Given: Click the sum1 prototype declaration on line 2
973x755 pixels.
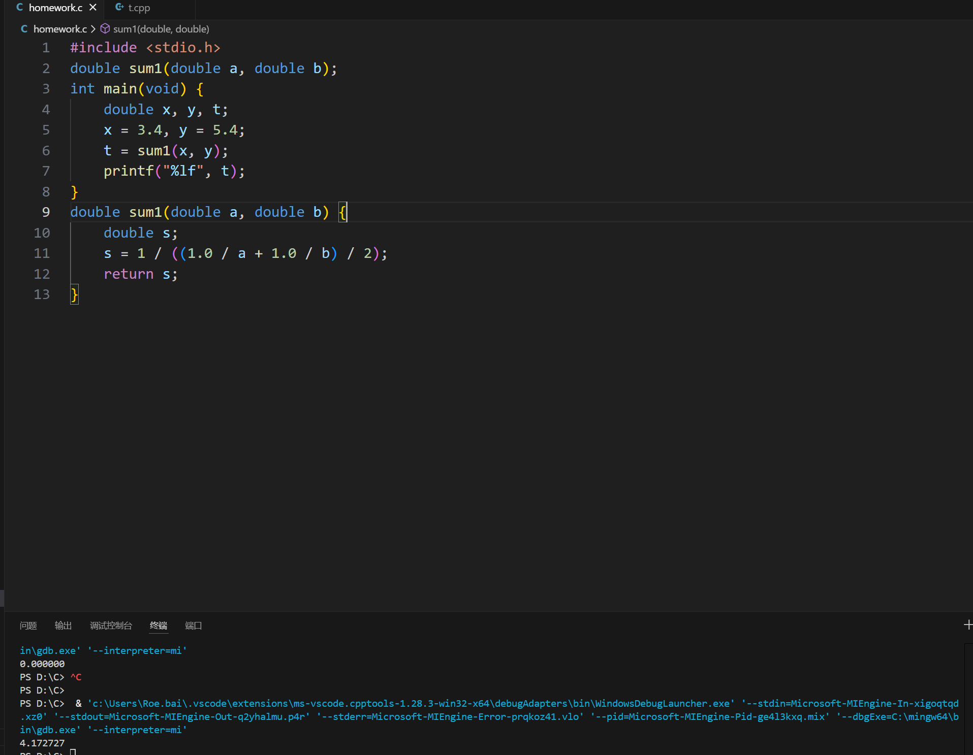Looking at the screenshot, I should click(204, 69).
